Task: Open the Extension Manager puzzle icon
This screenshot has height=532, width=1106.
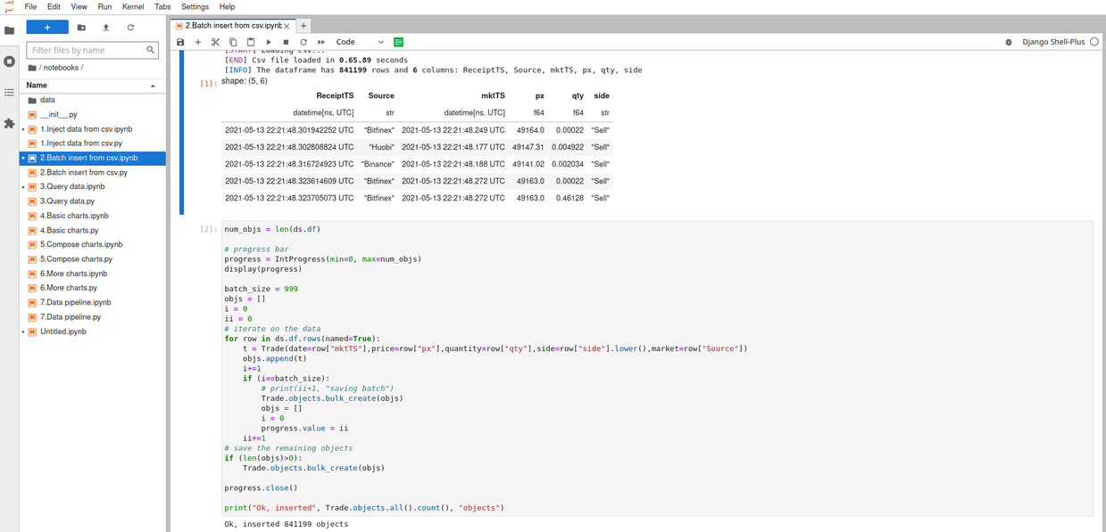Action: click(x=10, y=124)
